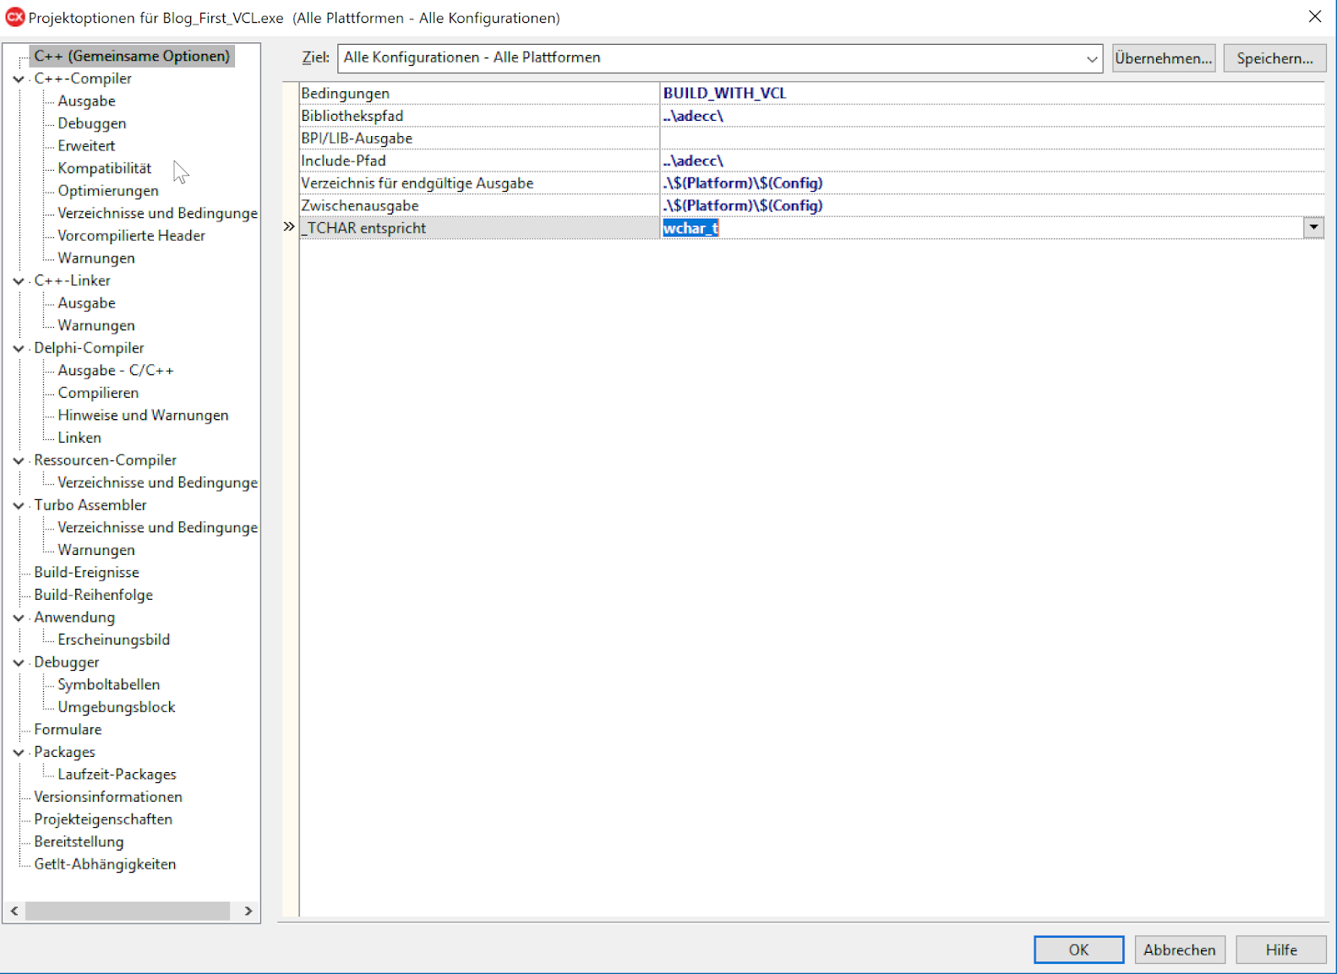Click the Abbrechen button
Image resolution: width=1337 pixels, height=974 pixels.
pyautogui.click(x=1179, y=950)
